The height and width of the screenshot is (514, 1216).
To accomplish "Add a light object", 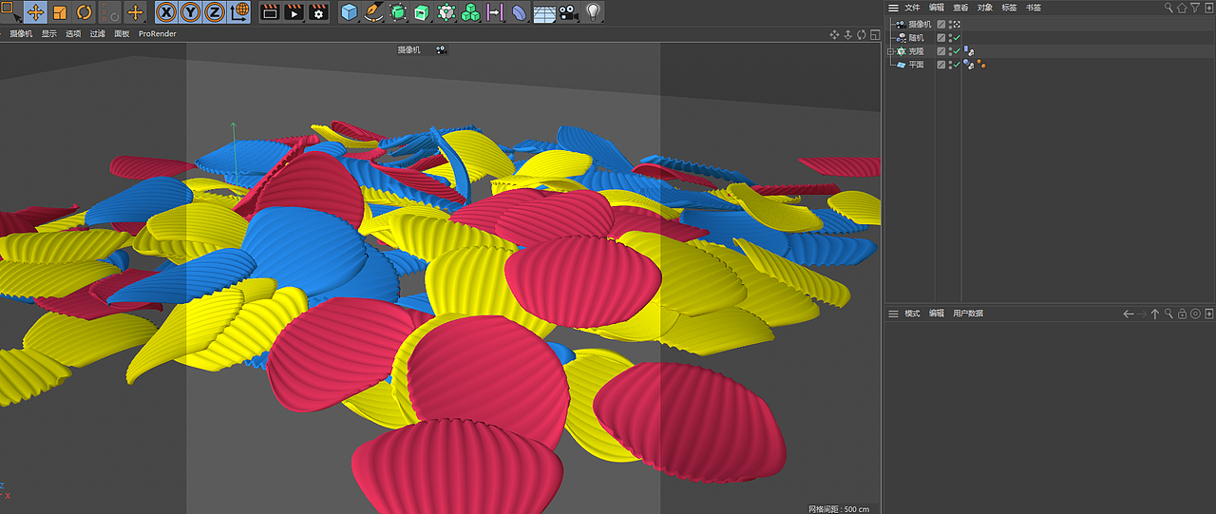I will coord(593,12).
